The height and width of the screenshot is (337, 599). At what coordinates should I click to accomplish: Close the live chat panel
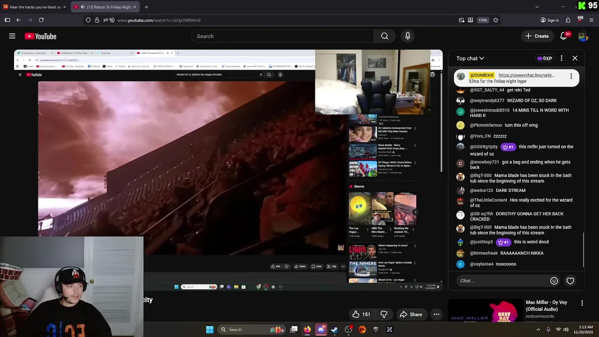click(x=575, y=59)
